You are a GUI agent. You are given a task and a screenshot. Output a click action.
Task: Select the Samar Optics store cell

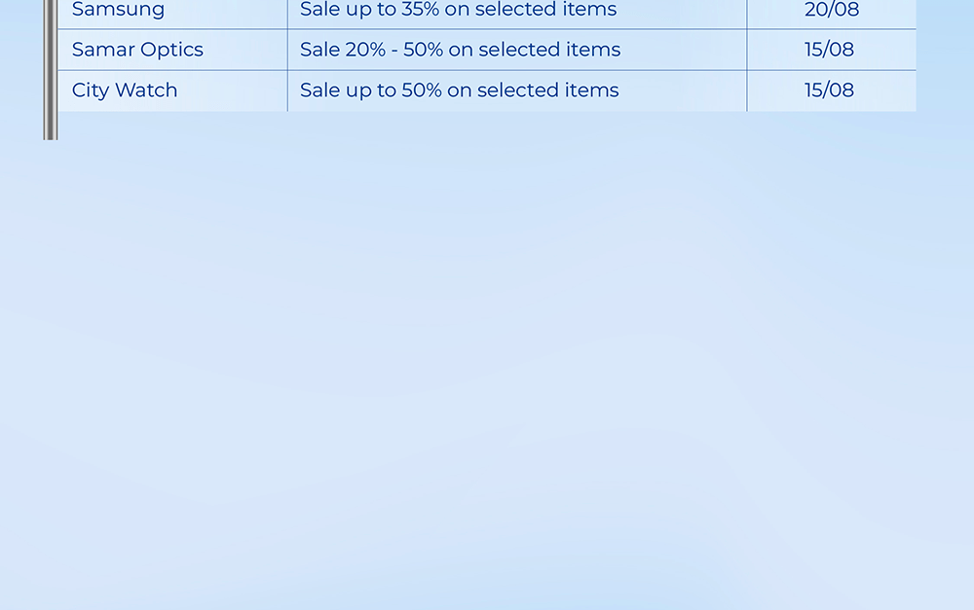pyautogui.click(x=137, y=50)
